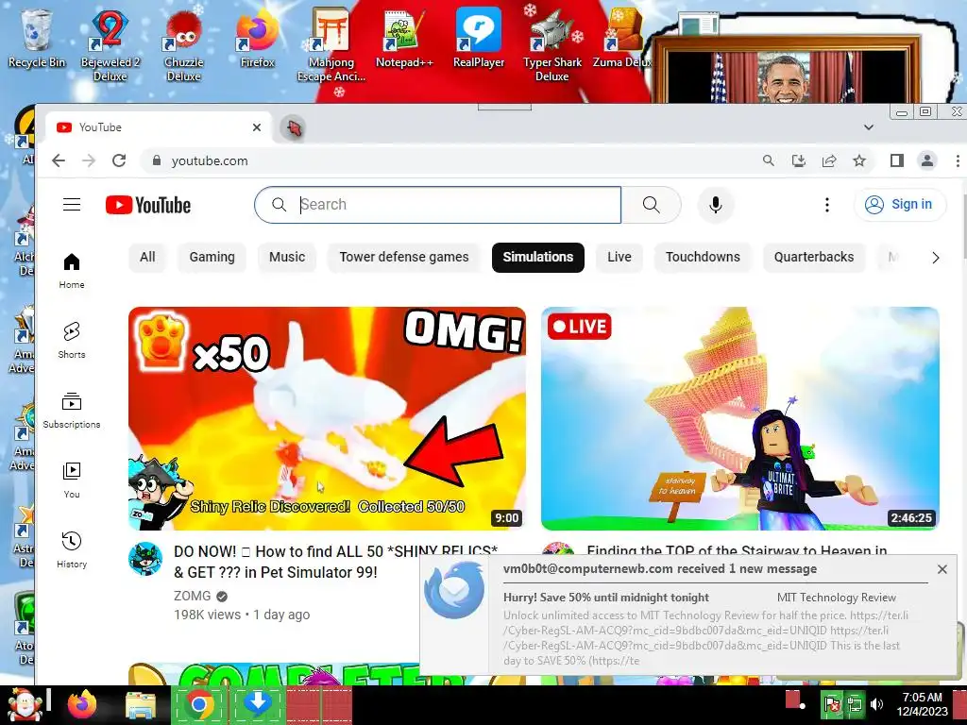This screenshot has width=967, height=725.
Task: Switch to Chrome in the taskbar
Action: click(198, 705)
